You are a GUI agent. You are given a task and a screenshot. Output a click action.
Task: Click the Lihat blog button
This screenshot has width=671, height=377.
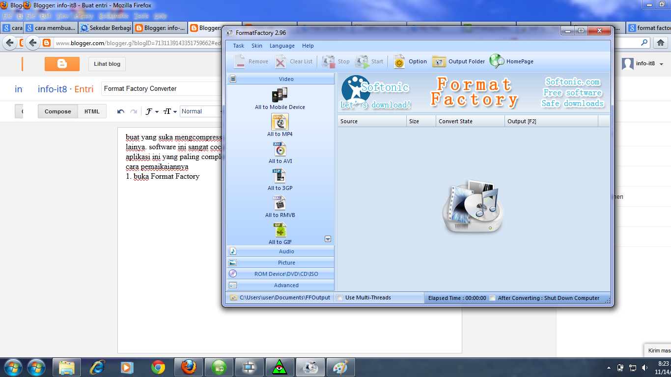coord(107,64)
